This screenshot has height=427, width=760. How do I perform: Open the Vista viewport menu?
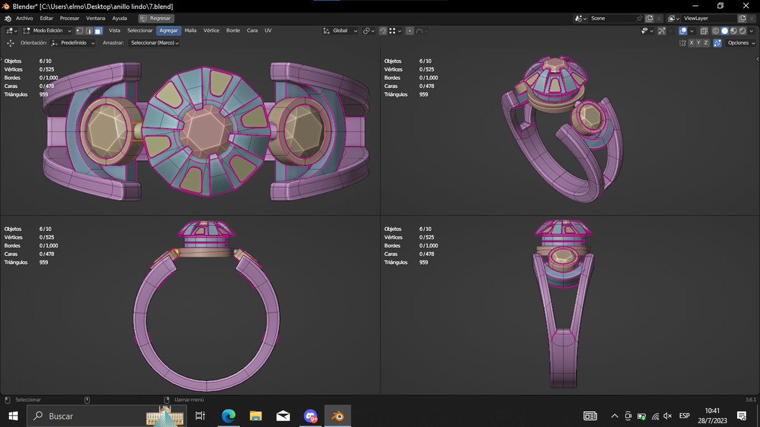(114, 30)
